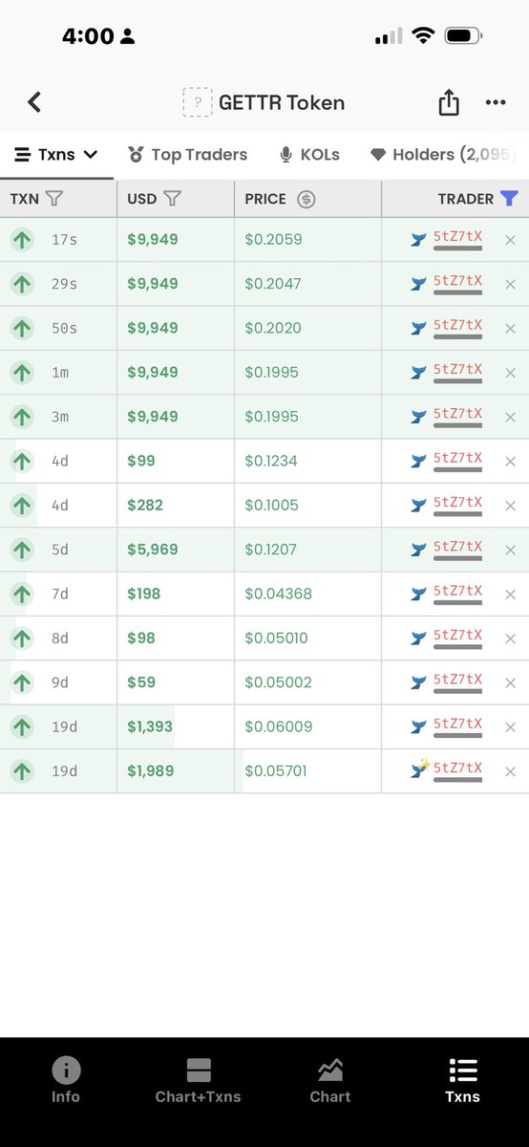Toggle the blue TRADER filter funnel

pos(509,199)
